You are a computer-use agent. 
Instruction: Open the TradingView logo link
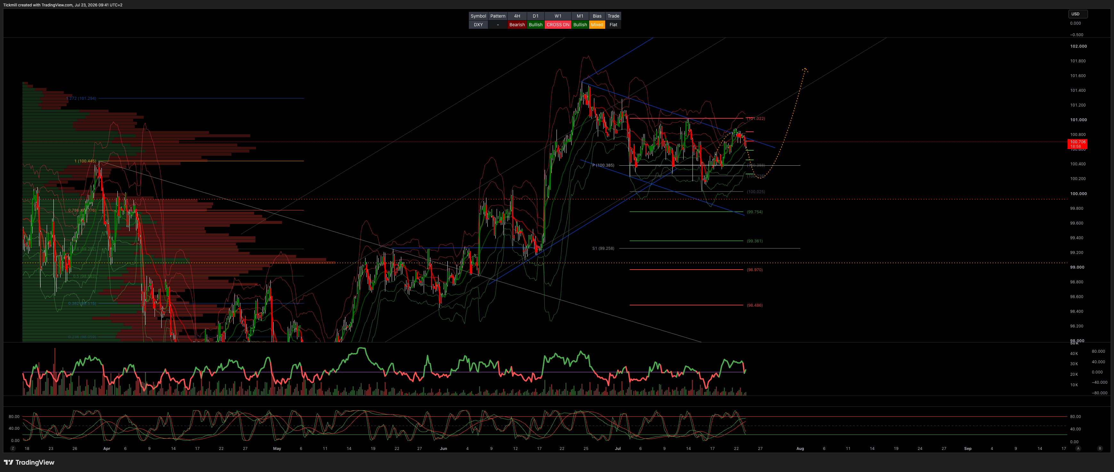coord(29,462)
